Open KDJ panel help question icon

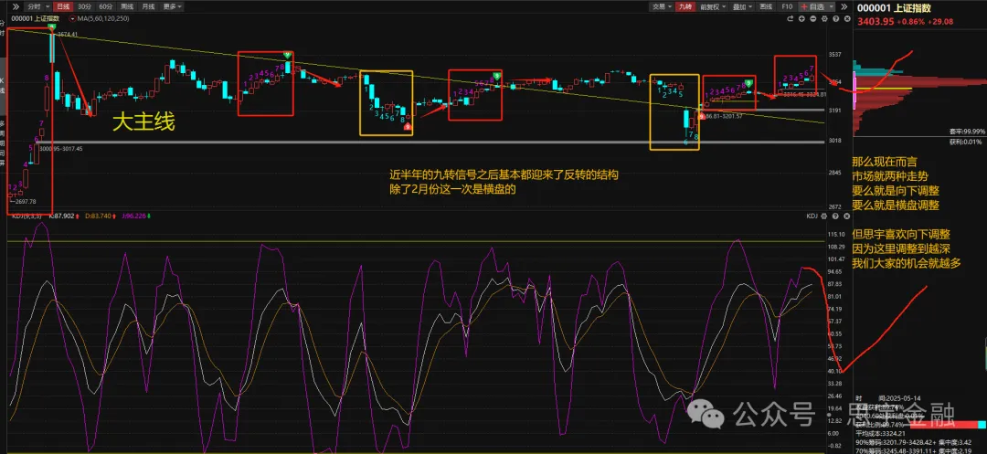835,216
